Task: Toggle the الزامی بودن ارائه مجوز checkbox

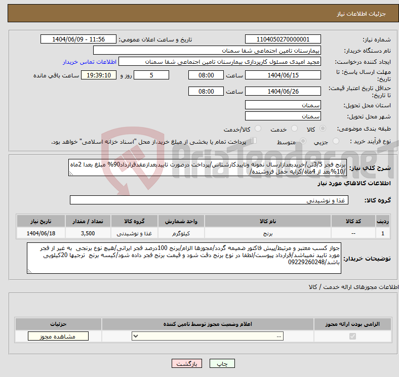Action: [x=352, y=336]
